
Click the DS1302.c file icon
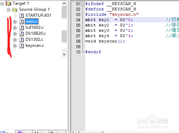pos(21,40)
